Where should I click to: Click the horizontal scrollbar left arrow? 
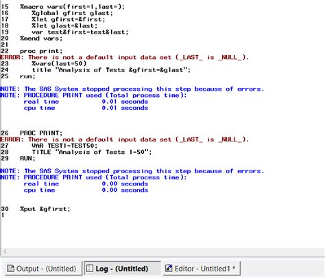[x=5, y=252]
